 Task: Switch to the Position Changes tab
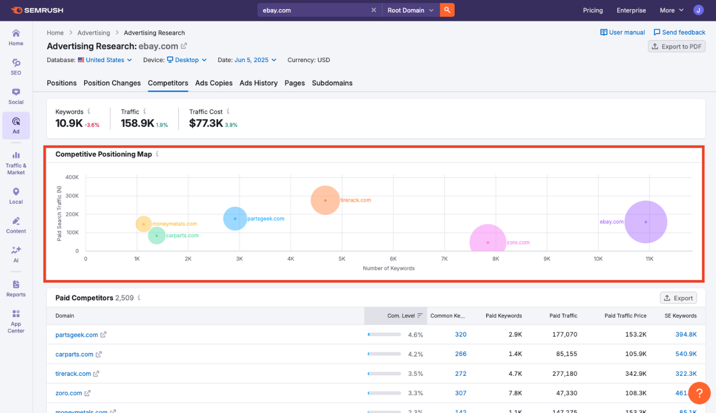pos(112,83)
